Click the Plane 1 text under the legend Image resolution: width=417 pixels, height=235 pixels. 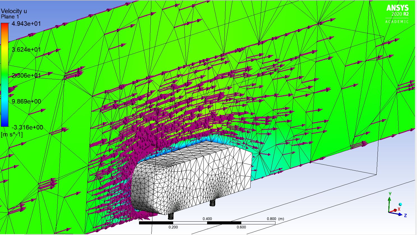[x=10, y=16]
